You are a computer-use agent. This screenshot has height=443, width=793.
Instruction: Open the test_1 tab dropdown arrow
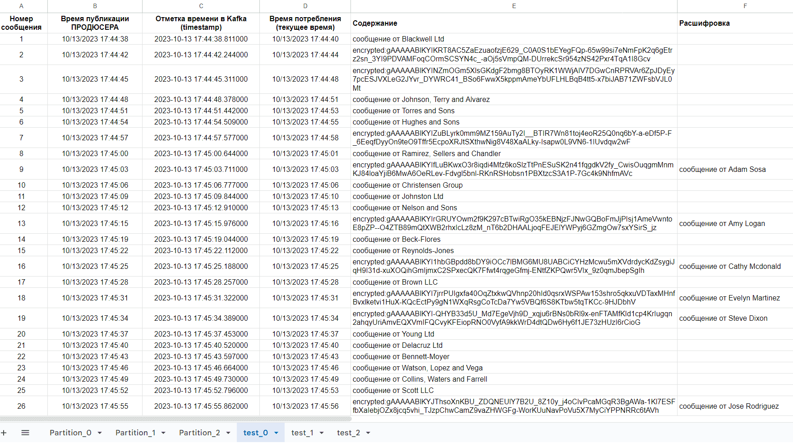point(322,433)
